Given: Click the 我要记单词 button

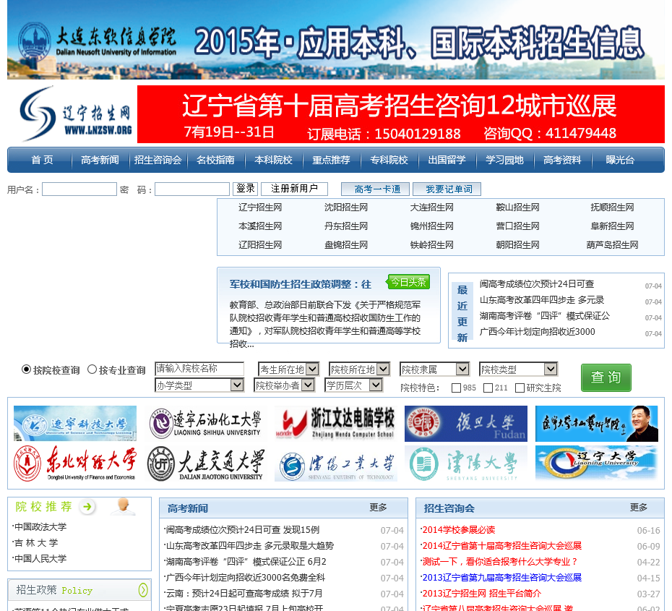Looking at the screenshot, I should [447, 189].
